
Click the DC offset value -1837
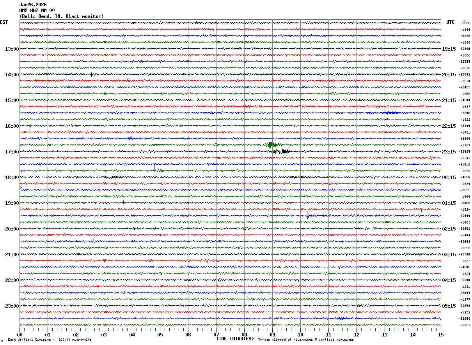pyautogui.click(x=465, y=107)
